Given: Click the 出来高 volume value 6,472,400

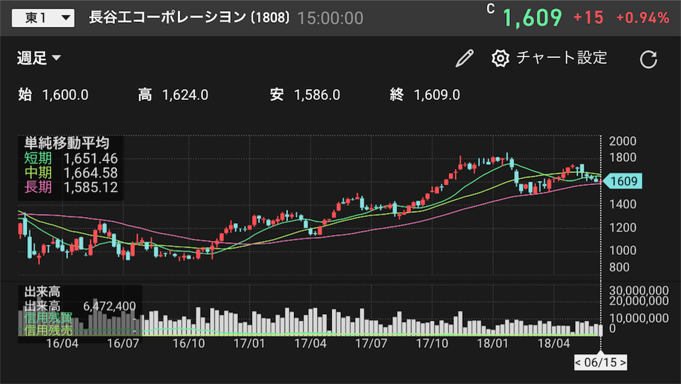Looking at the screenshot, I should coord(110,306).
